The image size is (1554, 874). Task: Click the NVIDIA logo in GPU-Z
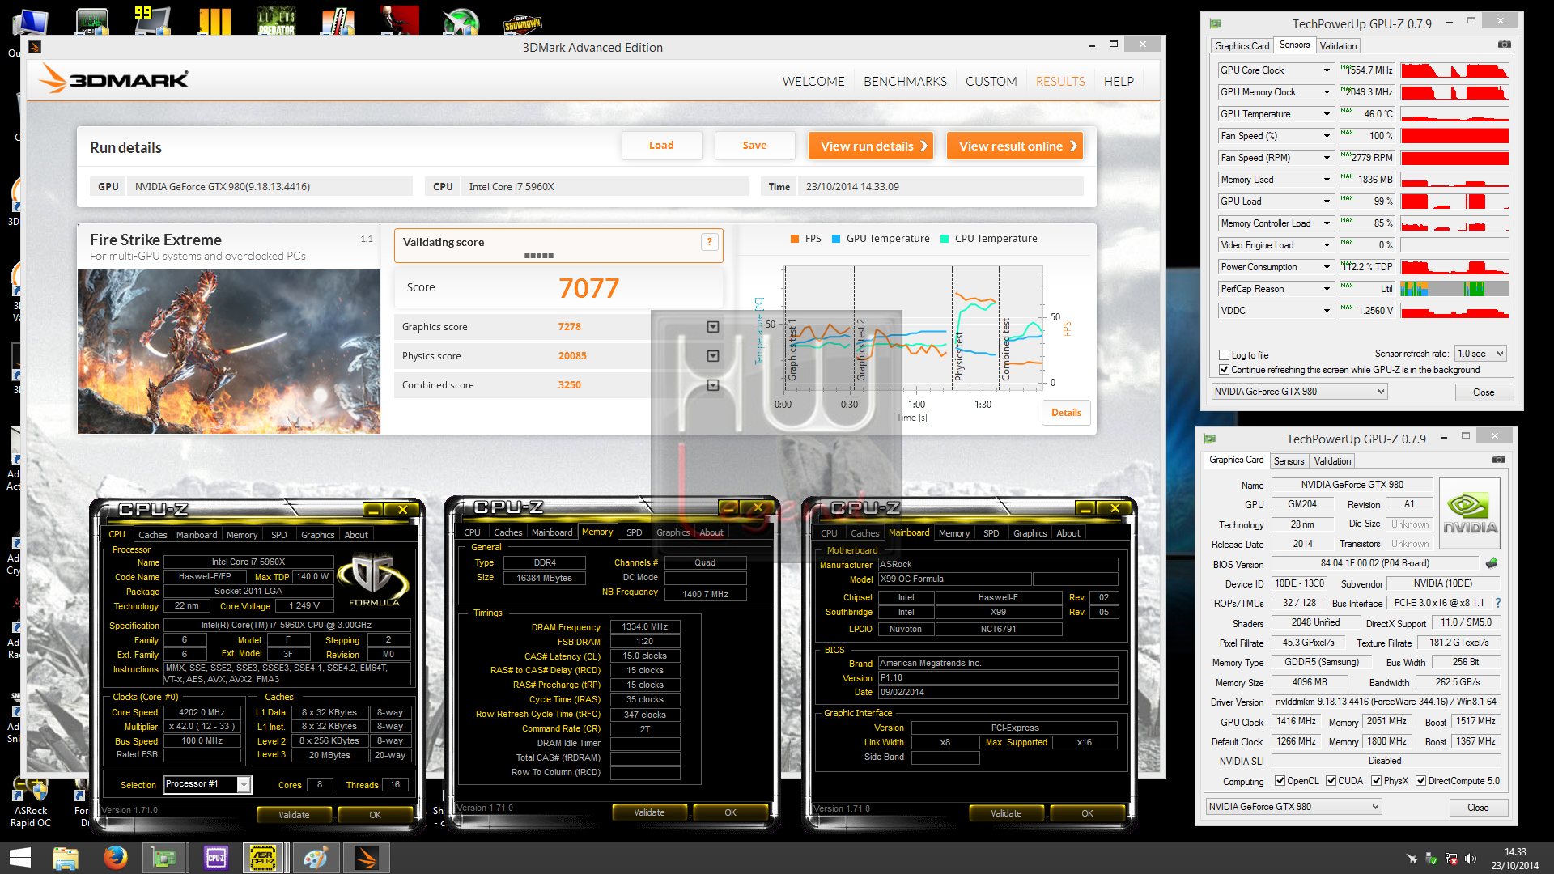click(x=1470, y=513)
